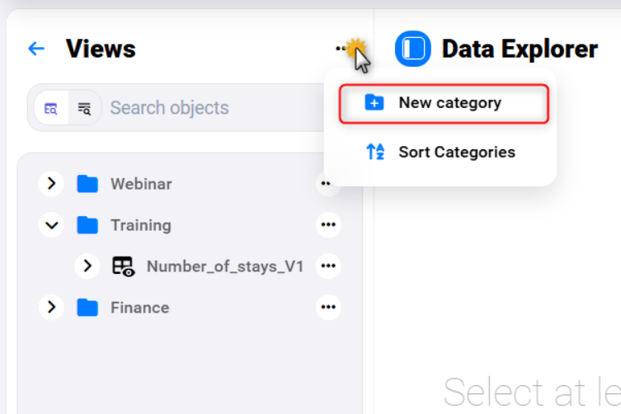
Task: Click the Data Explorer panel icon
Action: tap(413, 49)
